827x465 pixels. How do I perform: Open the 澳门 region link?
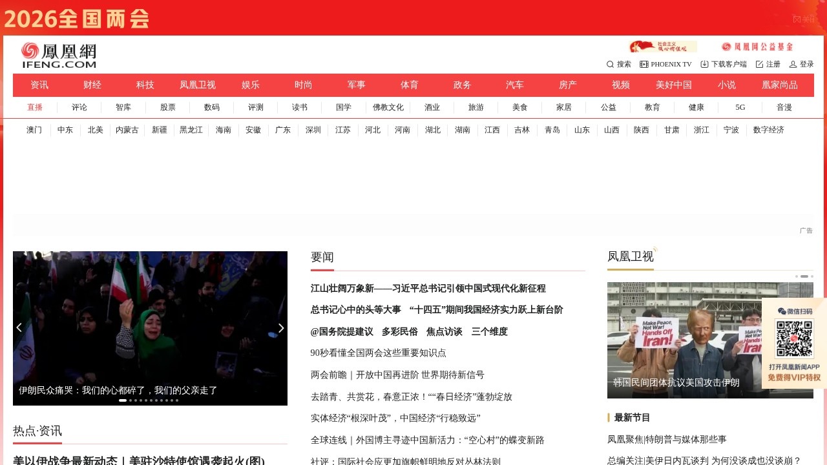34,130
